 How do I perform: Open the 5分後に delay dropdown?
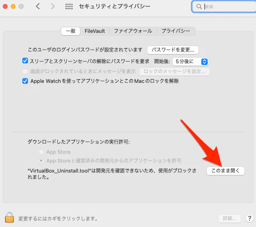[x=190, y=62]
